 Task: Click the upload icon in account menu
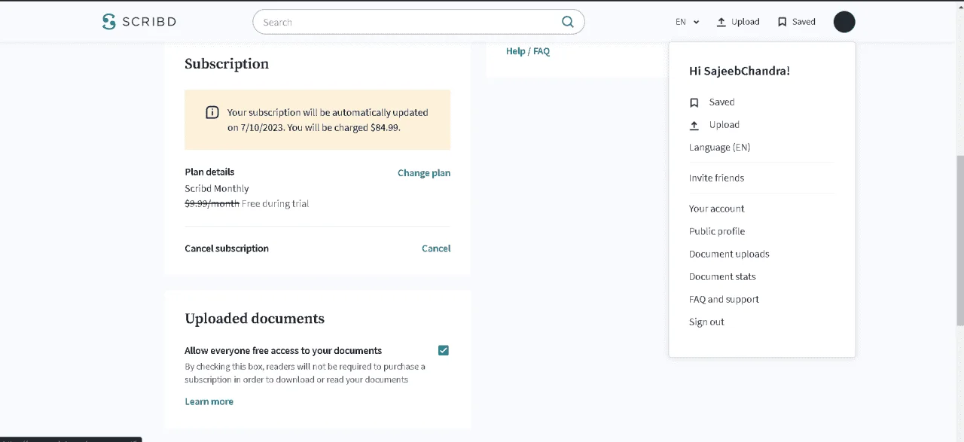coord(694,125)
